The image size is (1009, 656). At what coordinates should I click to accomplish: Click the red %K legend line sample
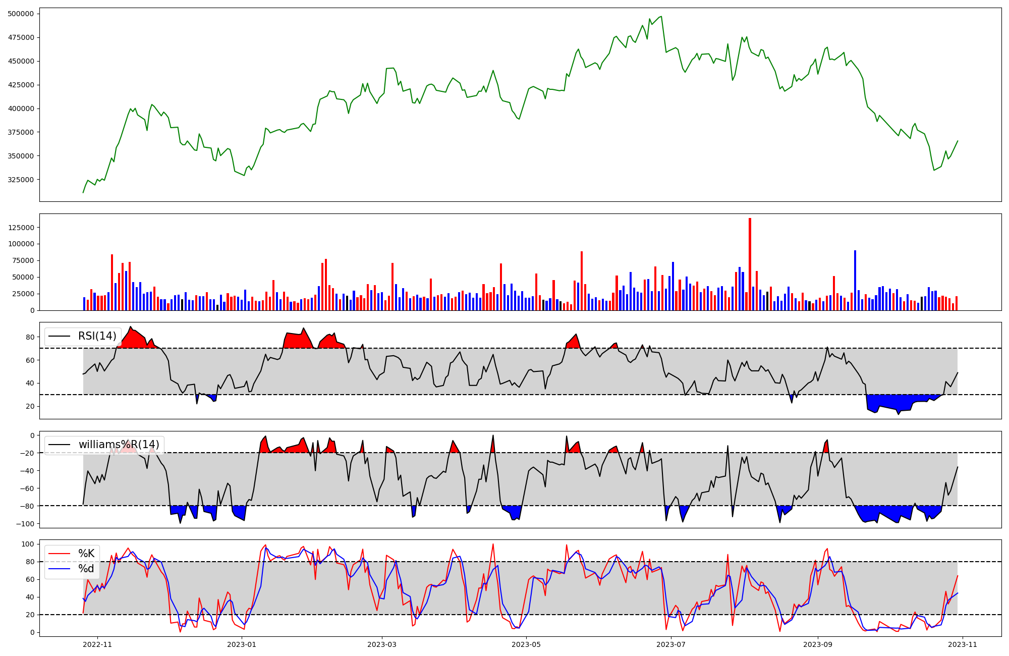point(59,554)
